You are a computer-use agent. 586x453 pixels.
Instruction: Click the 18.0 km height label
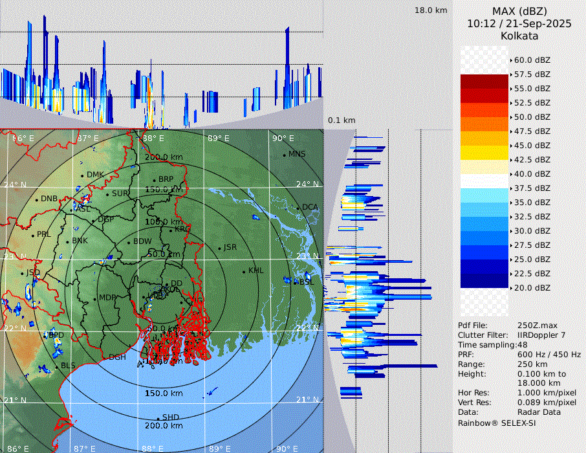click(x=431, y=10)
